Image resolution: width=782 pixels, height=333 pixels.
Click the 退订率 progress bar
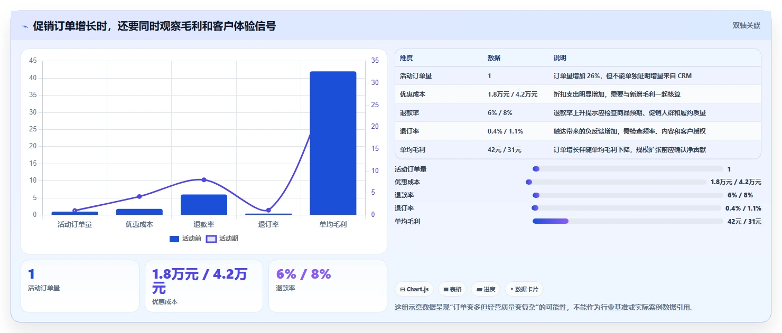pos(626,208)
